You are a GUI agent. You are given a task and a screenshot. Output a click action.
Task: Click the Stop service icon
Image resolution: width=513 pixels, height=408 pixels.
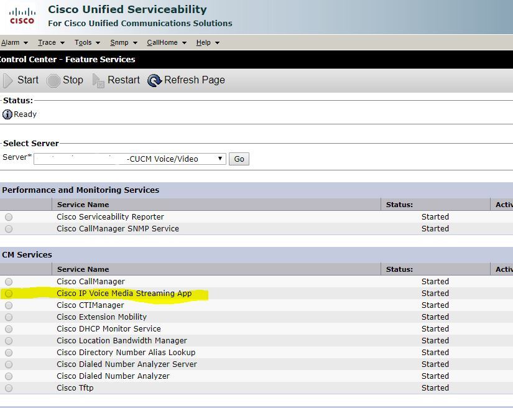pos(55,80)
